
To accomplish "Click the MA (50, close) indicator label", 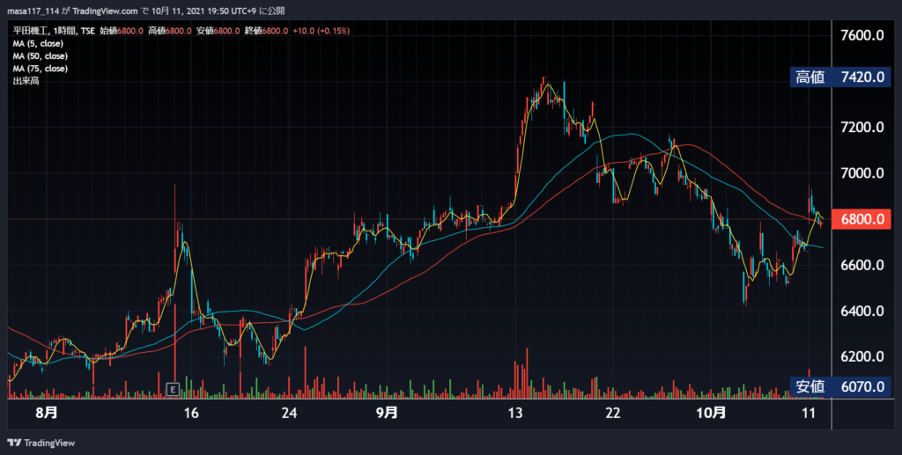I will click(x=41, y=56).
